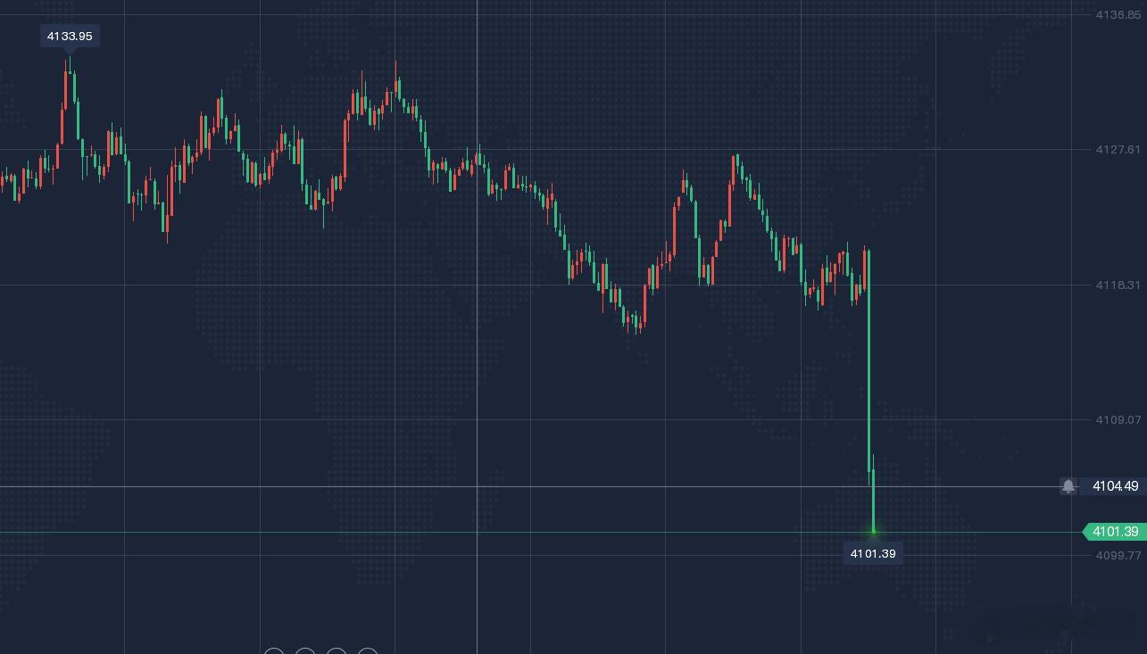
Task: Click the 4127.61 axis price label
Action: coord(1118,150)
